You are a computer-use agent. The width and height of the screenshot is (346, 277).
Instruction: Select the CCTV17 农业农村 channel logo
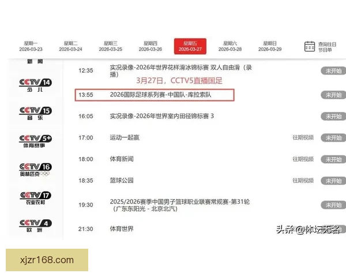[36, 198]
